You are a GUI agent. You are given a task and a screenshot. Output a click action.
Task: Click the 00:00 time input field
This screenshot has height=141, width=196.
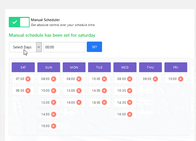tap(64, 47)
